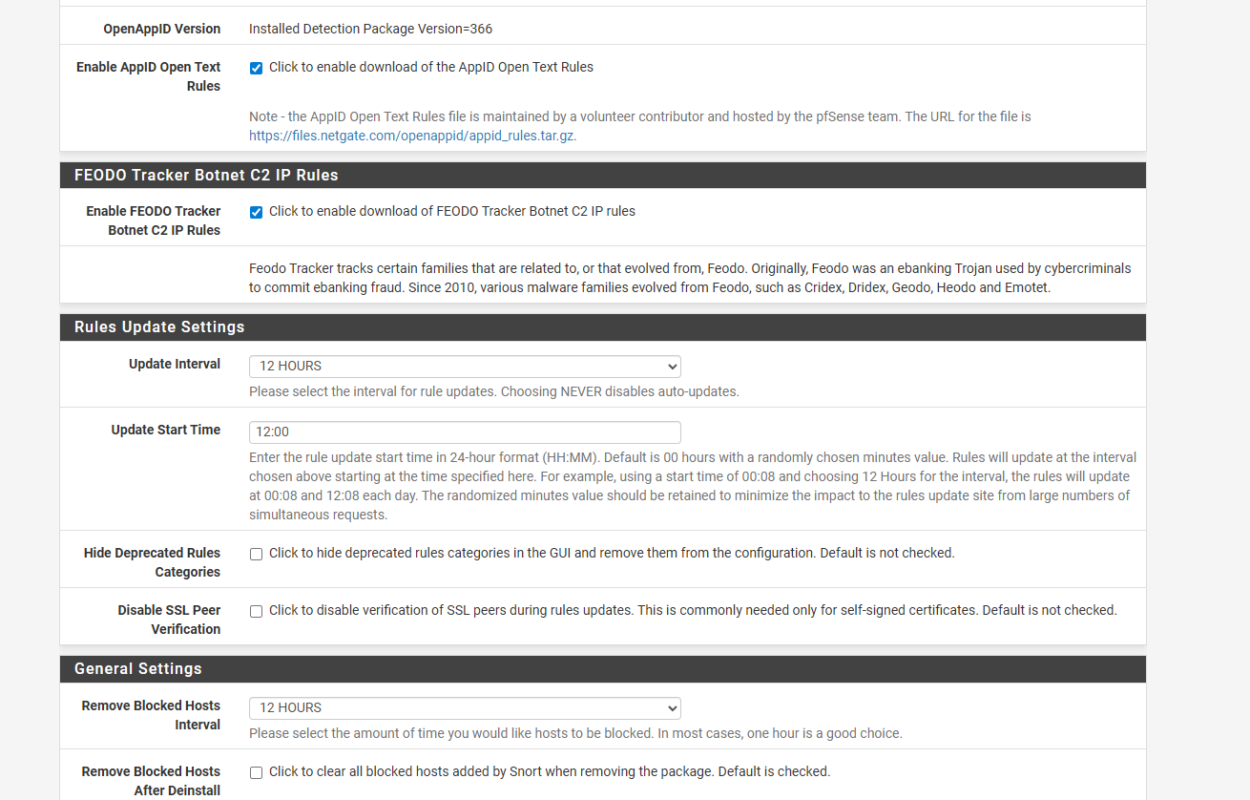Open the appid_rules.tar.gz download link
This screenshot has height=800, width=1250.
(x=412, y=136)
